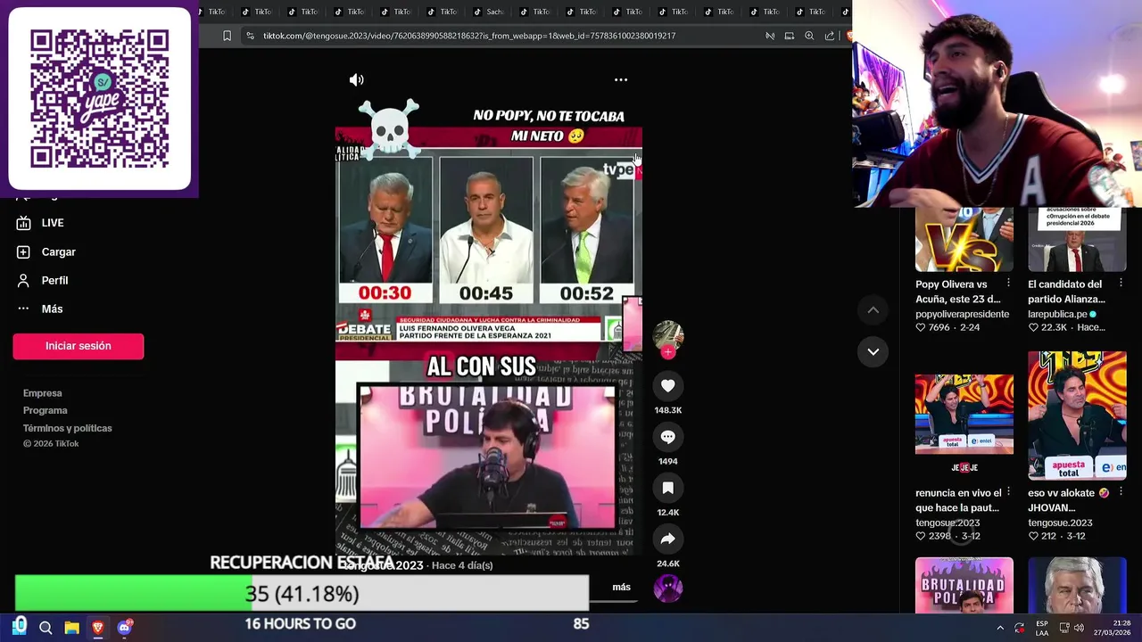Open Términos y políticas footer link
1142x642 pixels.
click(x=68, y=429)
